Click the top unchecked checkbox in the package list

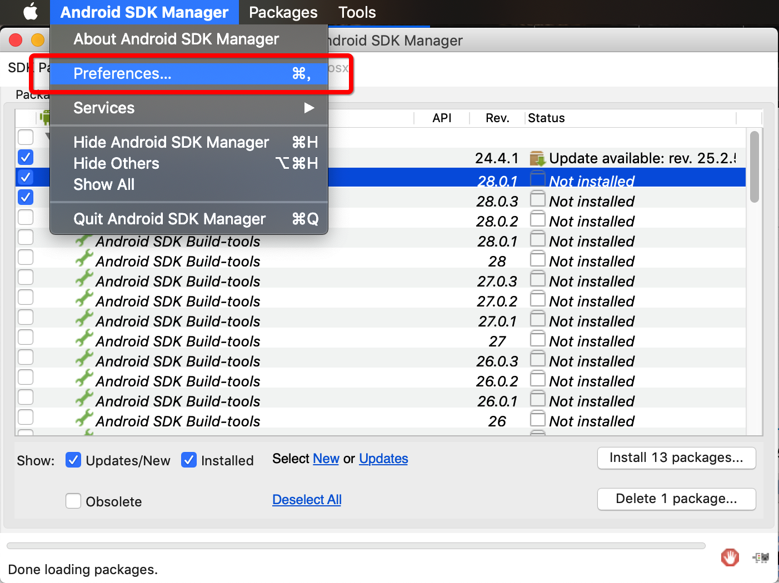click(x=26, y=137)
